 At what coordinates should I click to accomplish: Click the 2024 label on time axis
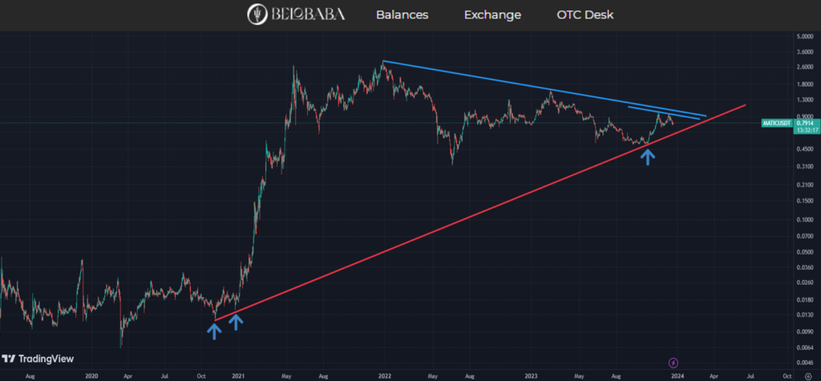[x=677, y=375]
